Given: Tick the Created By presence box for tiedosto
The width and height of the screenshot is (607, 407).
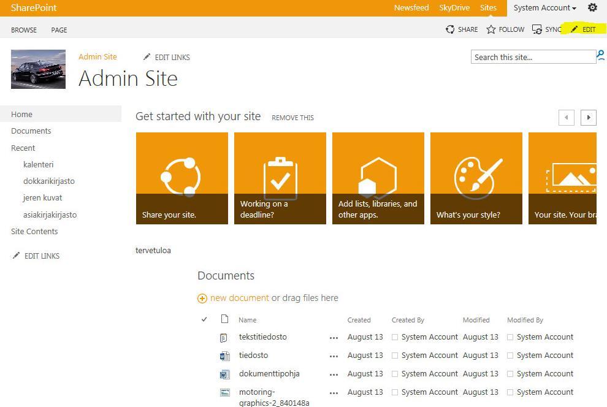Looking at the screenshot, I should (395, 355).
